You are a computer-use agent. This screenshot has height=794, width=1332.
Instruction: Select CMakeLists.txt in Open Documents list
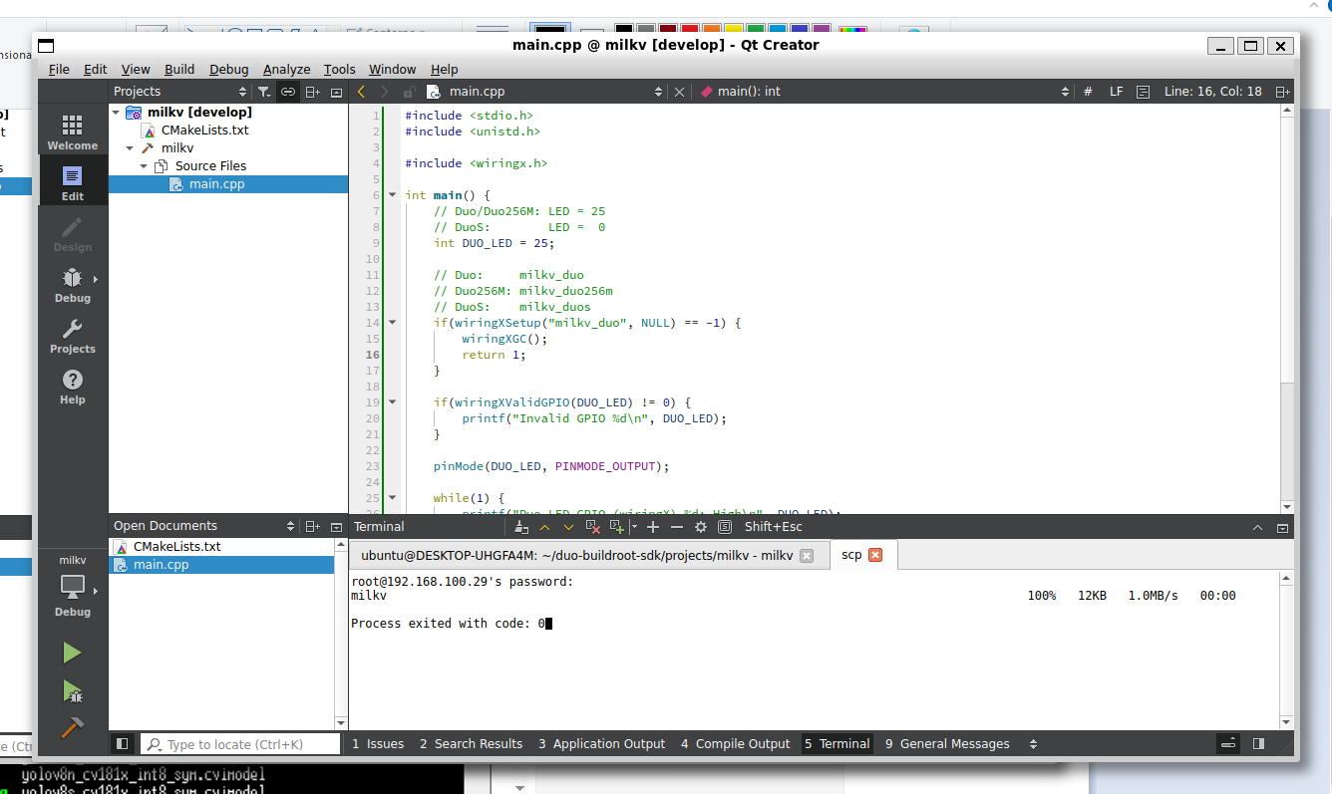[x=176, y=547]
